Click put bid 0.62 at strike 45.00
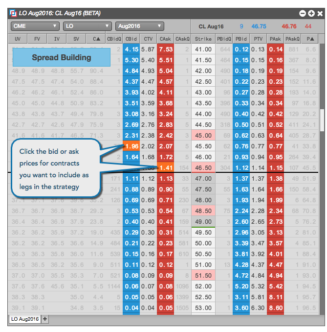The width and height of the screenshot is (327, 332). coord(241,135)
